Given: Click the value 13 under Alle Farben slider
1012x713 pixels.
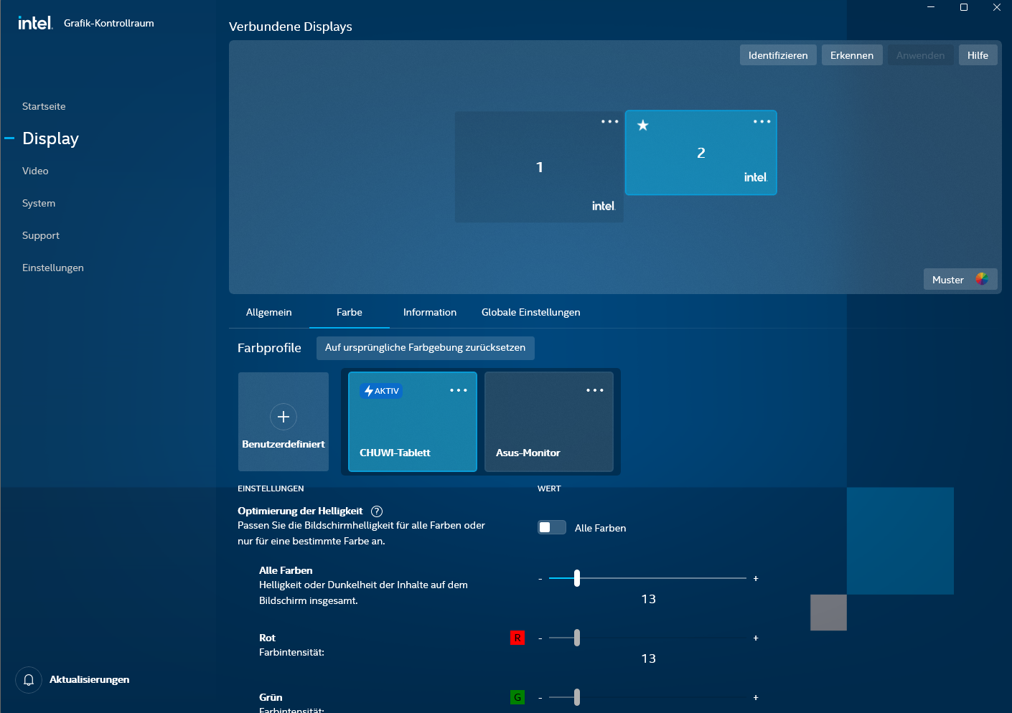Looking at the screenshot, I should [x=649, y=599].
